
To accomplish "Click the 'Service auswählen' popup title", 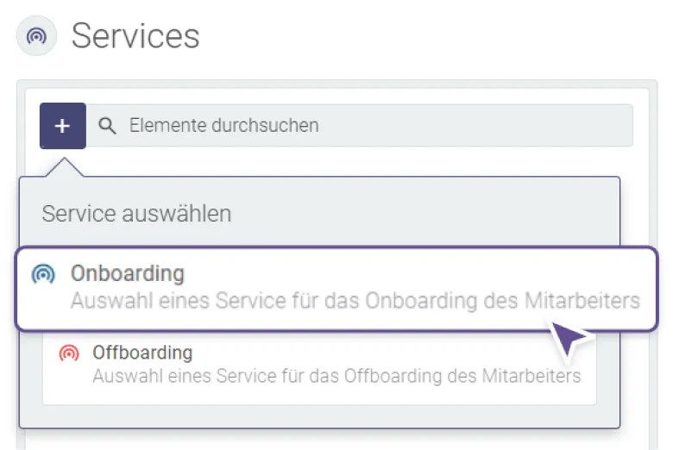I will [136, 214].
